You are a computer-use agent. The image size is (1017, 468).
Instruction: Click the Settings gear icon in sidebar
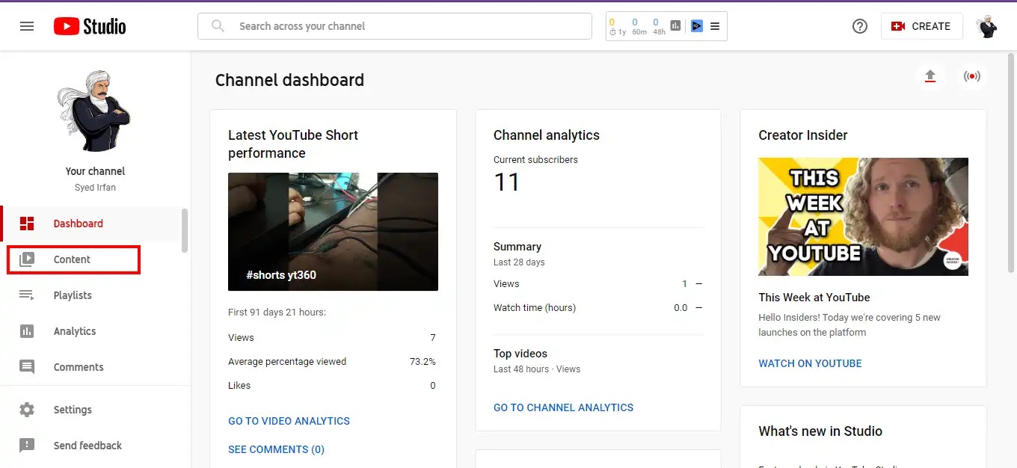(x=27, y=410)
